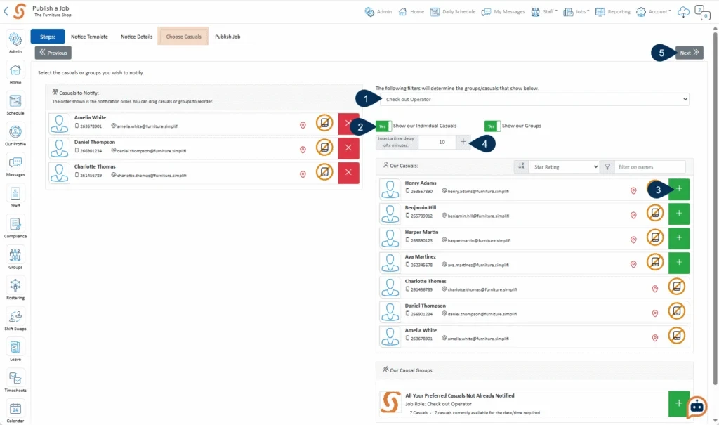Click the no-mobile icon for Benjamin Hill
Screen dimensions: 719x425
click(x=655, y=213)
